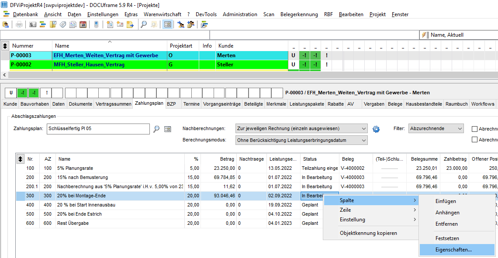Click the left arrow of the project list scrollbar
498x258 pixels.
click(4, 75)
